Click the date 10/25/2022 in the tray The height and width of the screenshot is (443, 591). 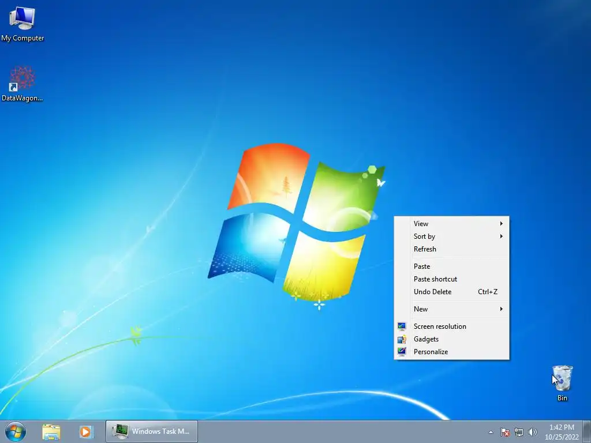pyautogui.click(x=562, y=437)
